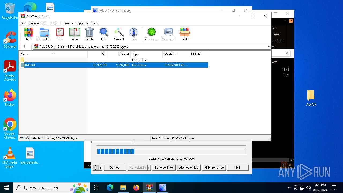Screen dimensions: 343x193
Task: Expand arrow next to AdvOR icon button
Action: click(101, 168)
